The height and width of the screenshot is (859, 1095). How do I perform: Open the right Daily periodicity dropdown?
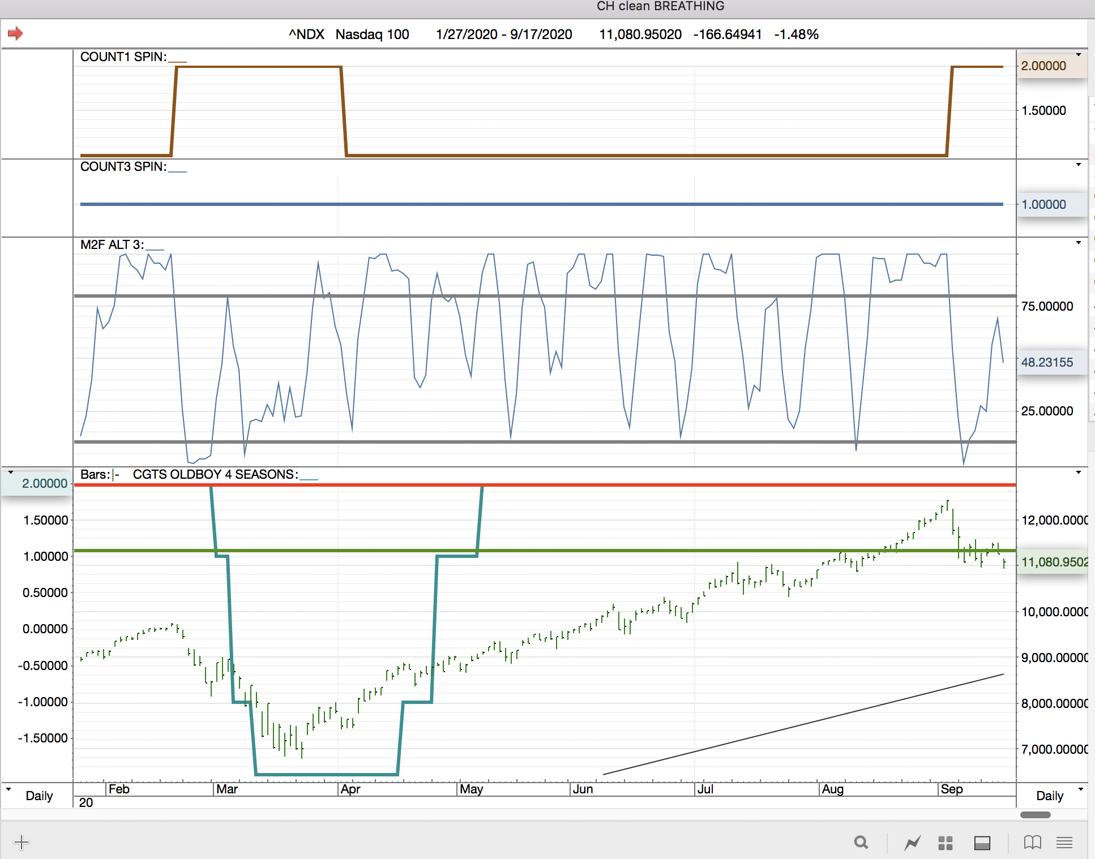click(x=1081, y=789)
